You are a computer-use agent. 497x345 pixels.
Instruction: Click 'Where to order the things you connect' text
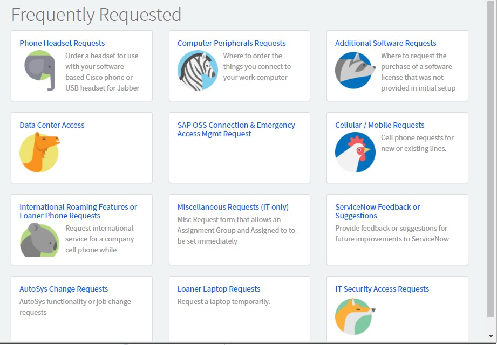pos(257,66)
